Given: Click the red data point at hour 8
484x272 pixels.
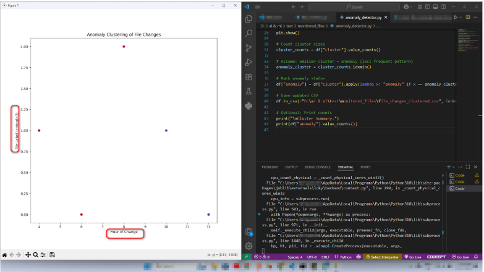Looking at the screenshot, I should click(x=124, y=46).
